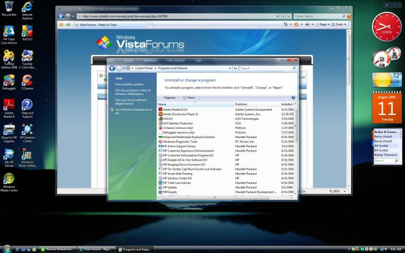The width and height of the screenshot is (405, 253).
Task: Show hidden tray icons arrow
Action: click(349, 249)
